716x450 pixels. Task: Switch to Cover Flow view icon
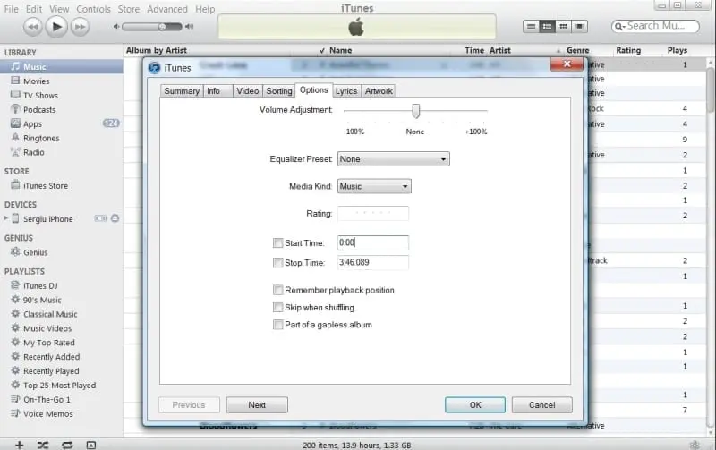tap(579, 27)
